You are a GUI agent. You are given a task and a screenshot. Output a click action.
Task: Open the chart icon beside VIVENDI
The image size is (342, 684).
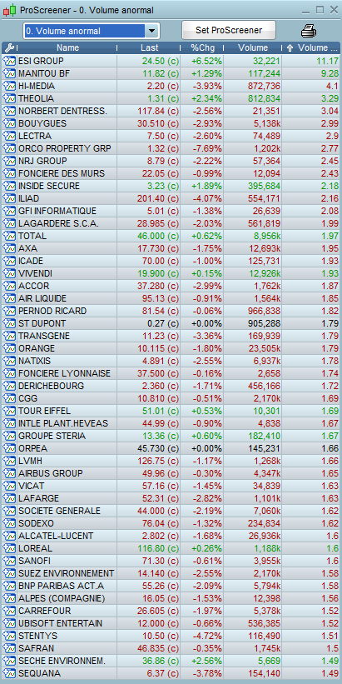coord(9,273)
